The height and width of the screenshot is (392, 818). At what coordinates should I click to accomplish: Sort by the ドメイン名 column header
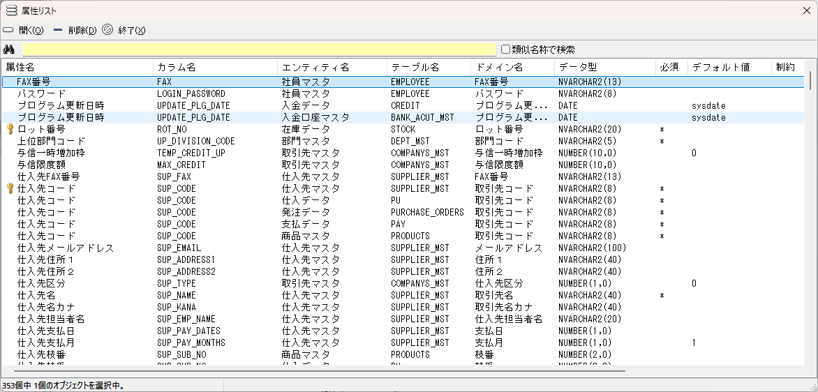point(513,67)
